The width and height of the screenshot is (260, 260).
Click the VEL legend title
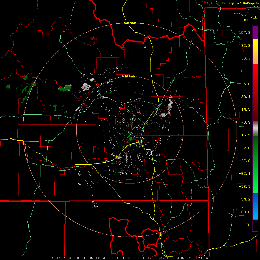click(254, 17)
